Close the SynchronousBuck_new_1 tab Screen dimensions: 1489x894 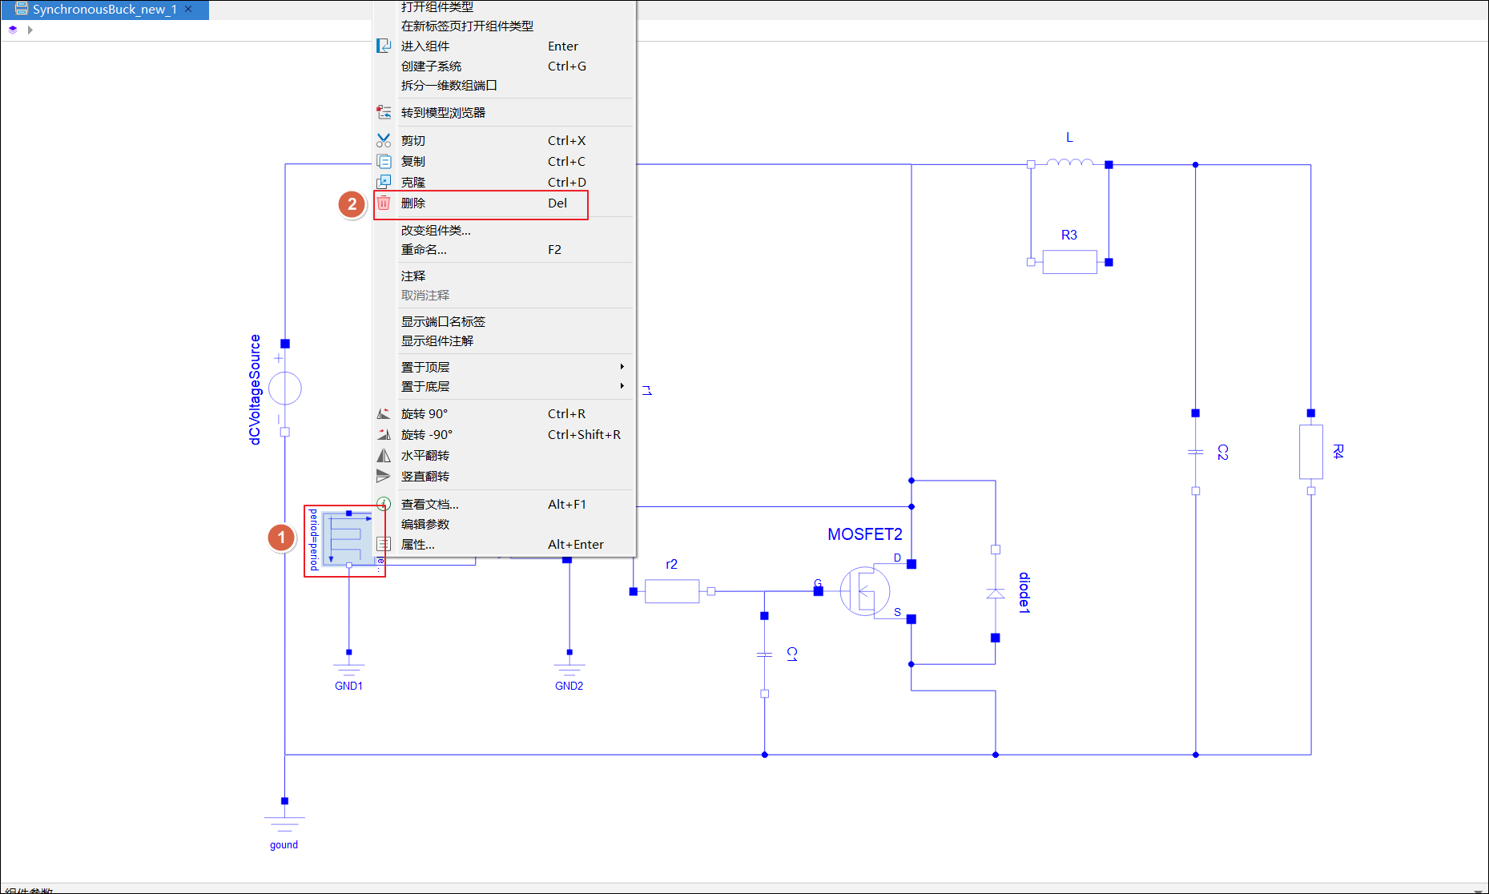pyautogui.click(x=188, y=10)
